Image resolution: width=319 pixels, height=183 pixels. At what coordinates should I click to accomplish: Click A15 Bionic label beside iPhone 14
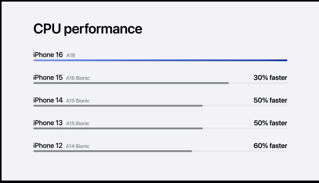coord(78,101)
